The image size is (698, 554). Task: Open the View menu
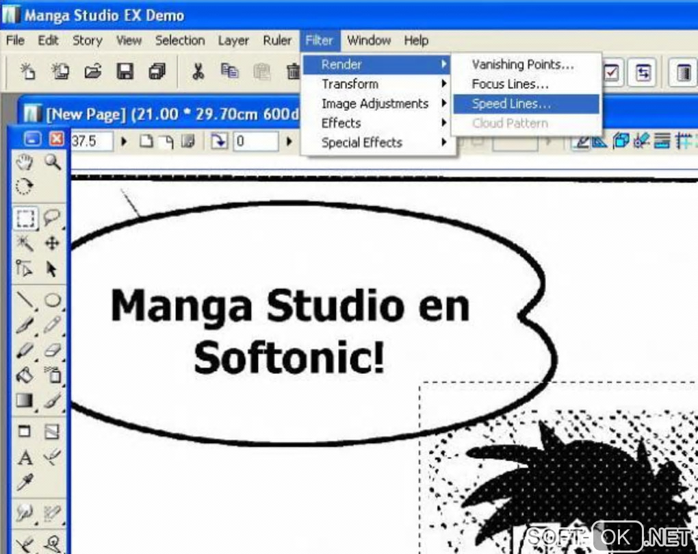tap(129, 40)
